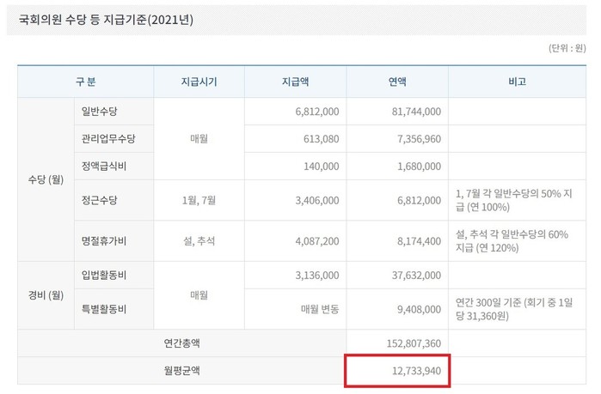Click the 연간총액 row label
The width and height of the screenshot is (601, 394).
pyautogui.click(x=183, y=343)
